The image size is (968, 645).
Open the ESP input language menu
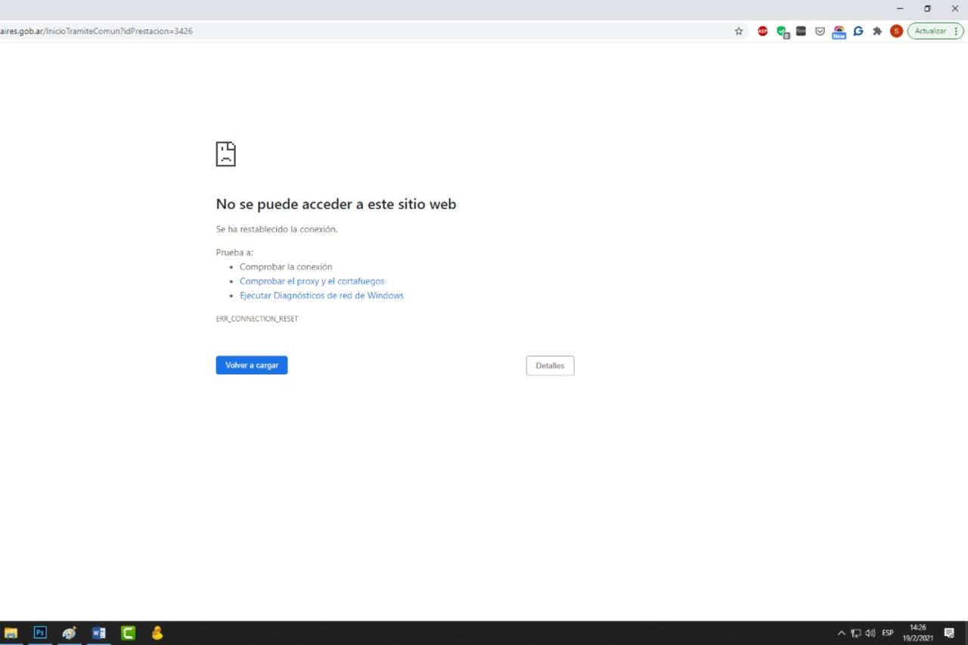coord(888,633)
